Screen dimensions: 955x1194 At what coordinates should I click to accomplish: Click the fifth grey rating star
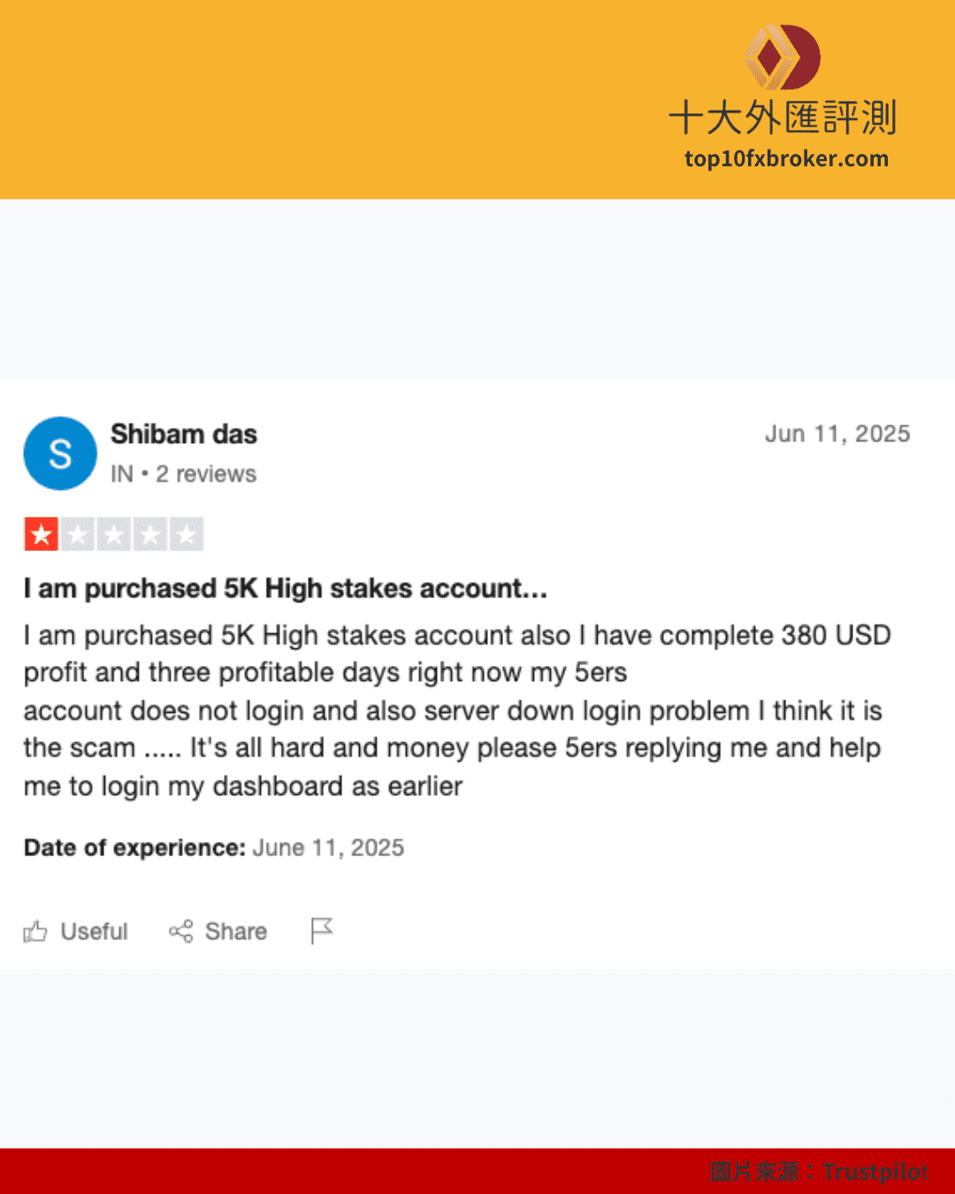pos(187,534)
